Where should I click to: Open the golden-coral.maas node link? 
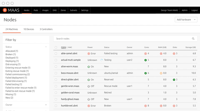70,93
